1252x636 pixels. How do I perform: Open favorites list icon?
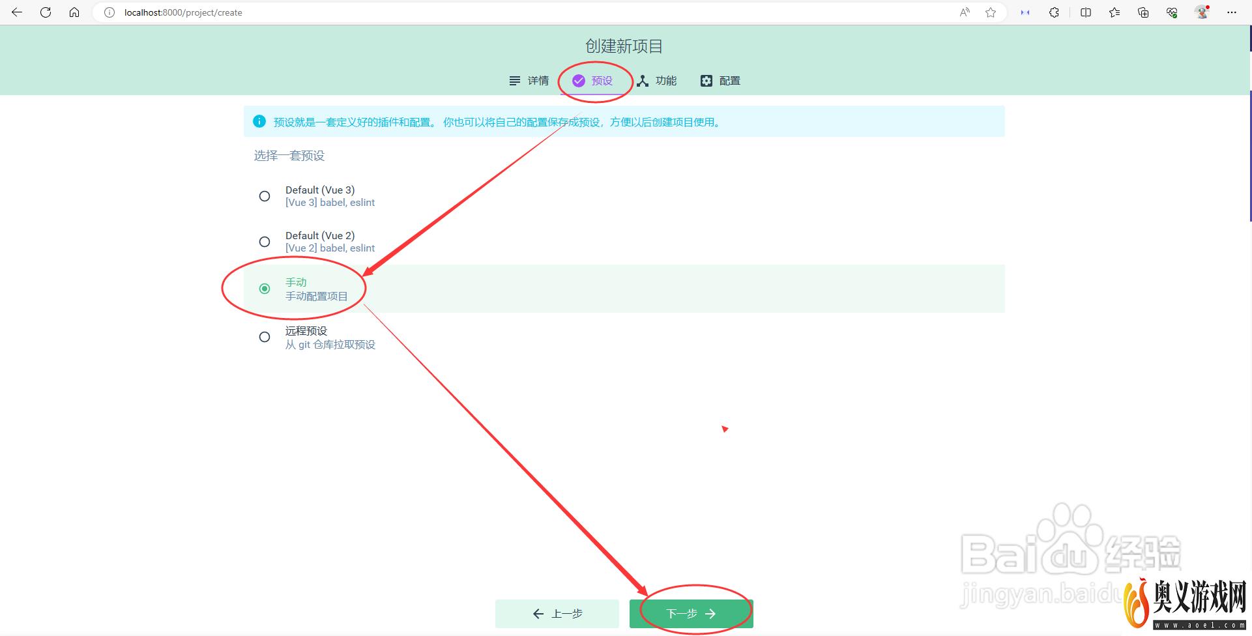pyautogui.click(x=1114, y=12)
